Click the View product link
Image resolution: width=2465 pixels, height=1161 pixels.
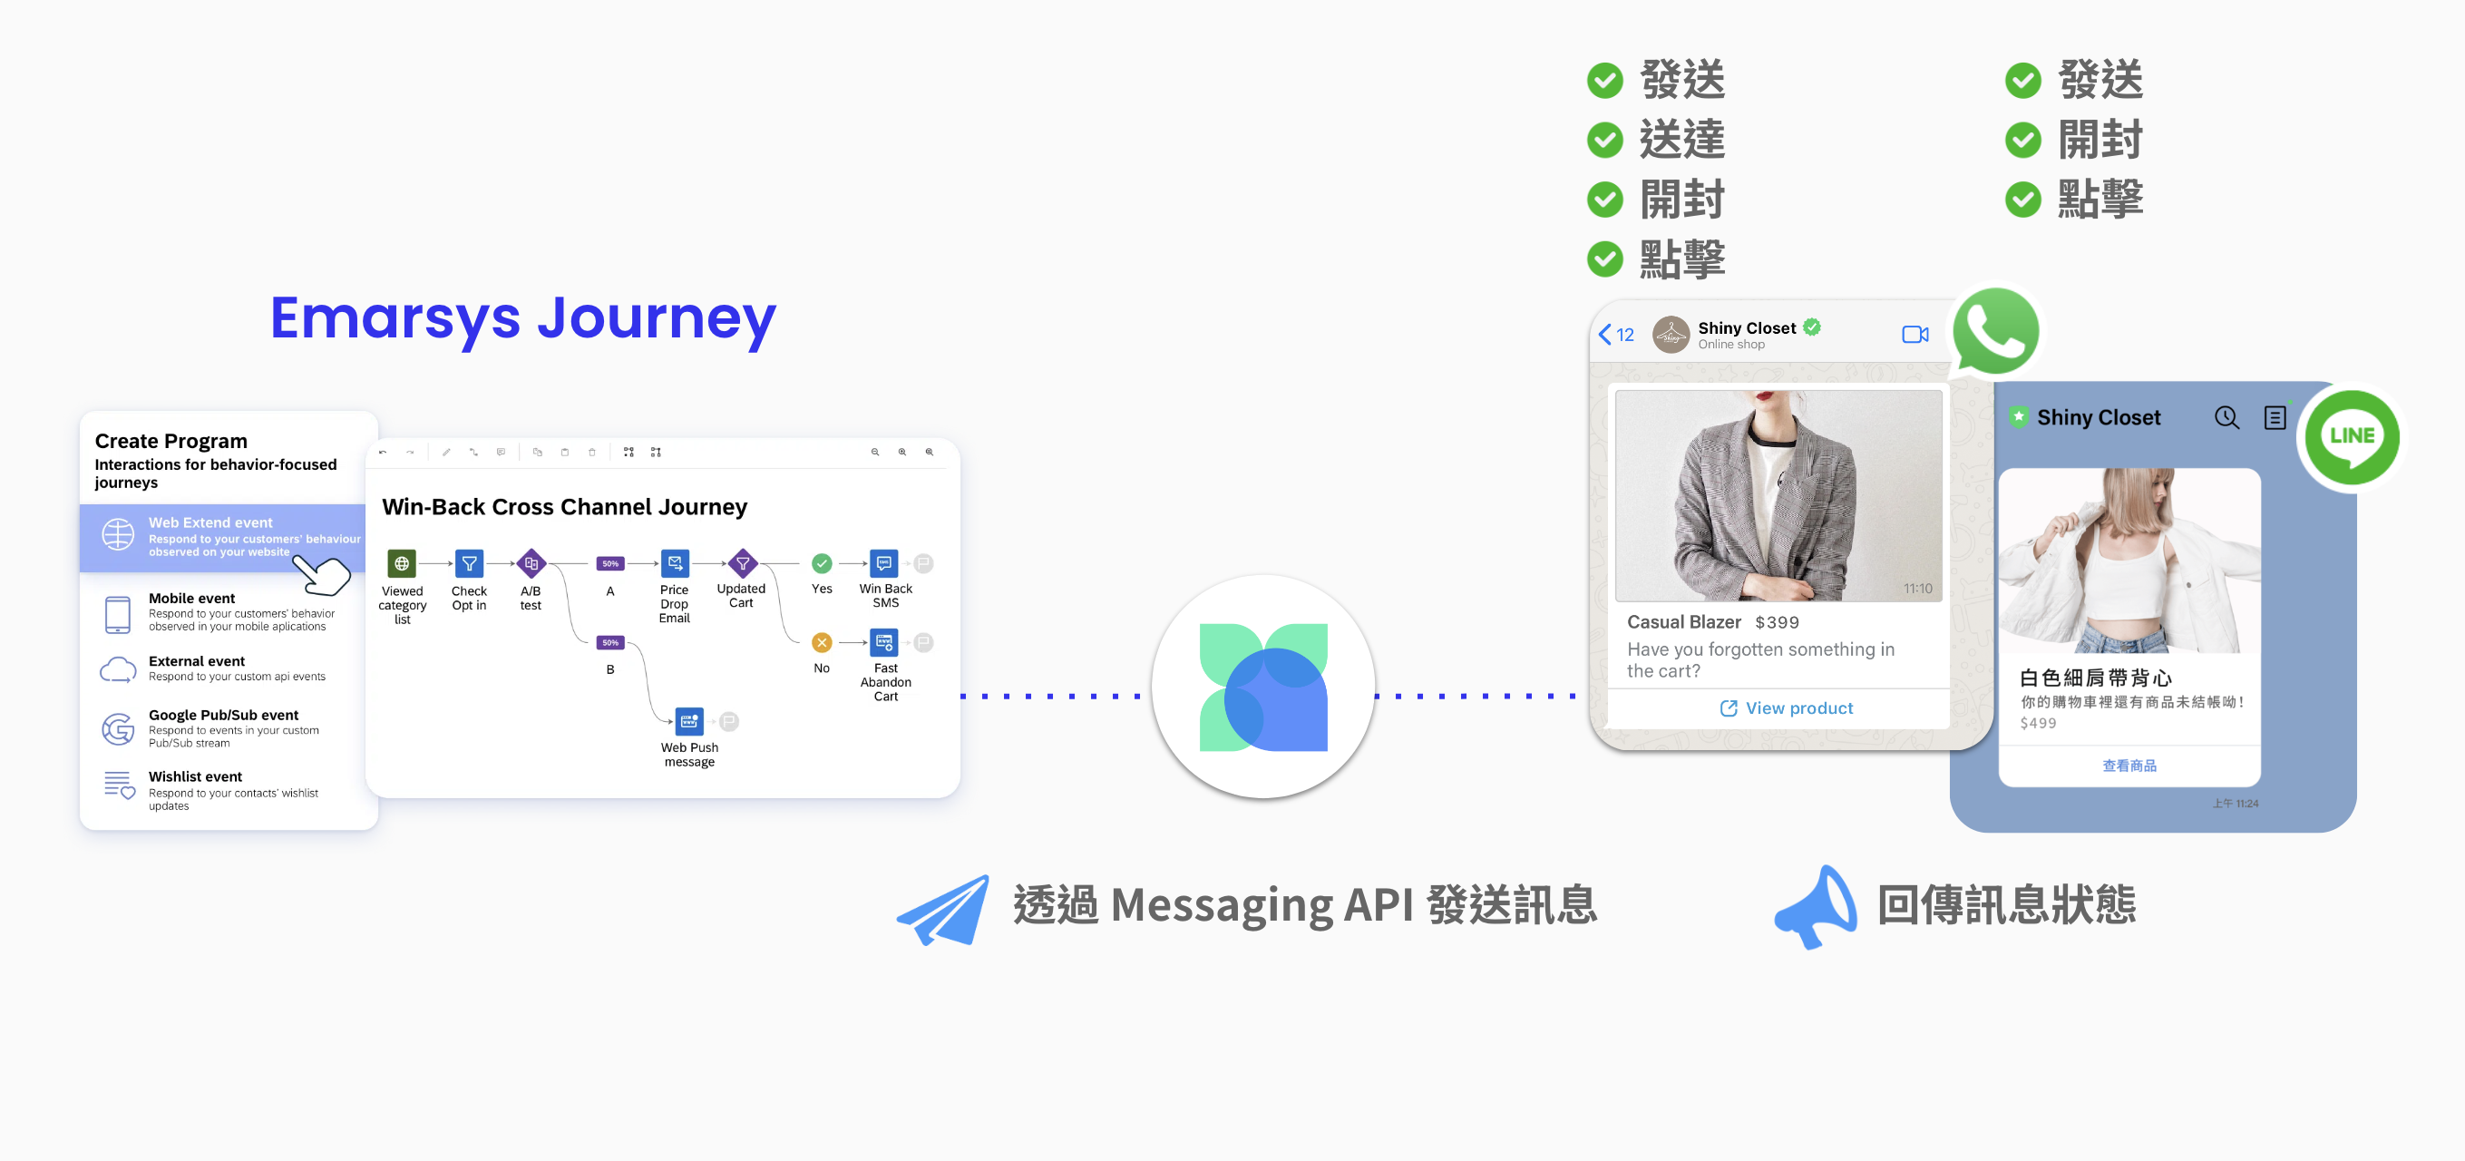(x=1786, y=708)
